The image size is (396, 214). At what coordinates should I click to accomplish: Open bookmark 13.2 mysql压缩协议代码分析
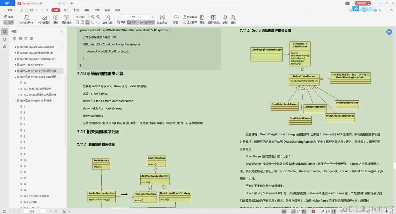tap(40, 95)
